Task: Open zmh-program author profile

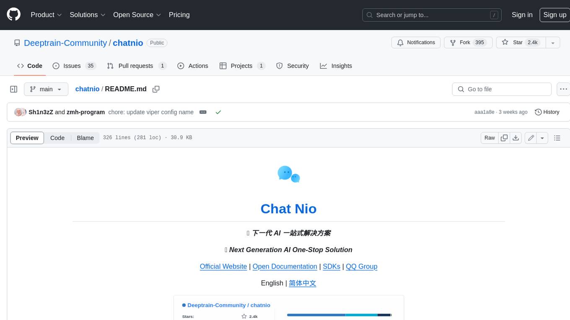Action: 85,112
